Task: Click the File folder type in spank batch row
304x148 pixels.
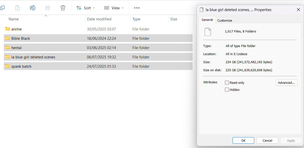Action: coord(141,66)
